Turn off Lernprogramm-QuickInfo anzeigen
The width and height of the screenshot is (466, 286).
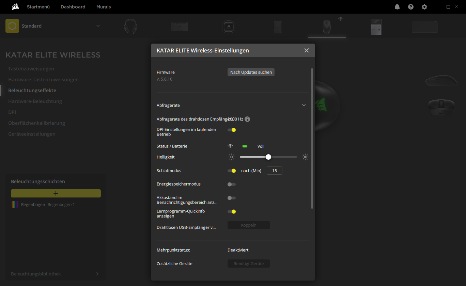[232, 211]
